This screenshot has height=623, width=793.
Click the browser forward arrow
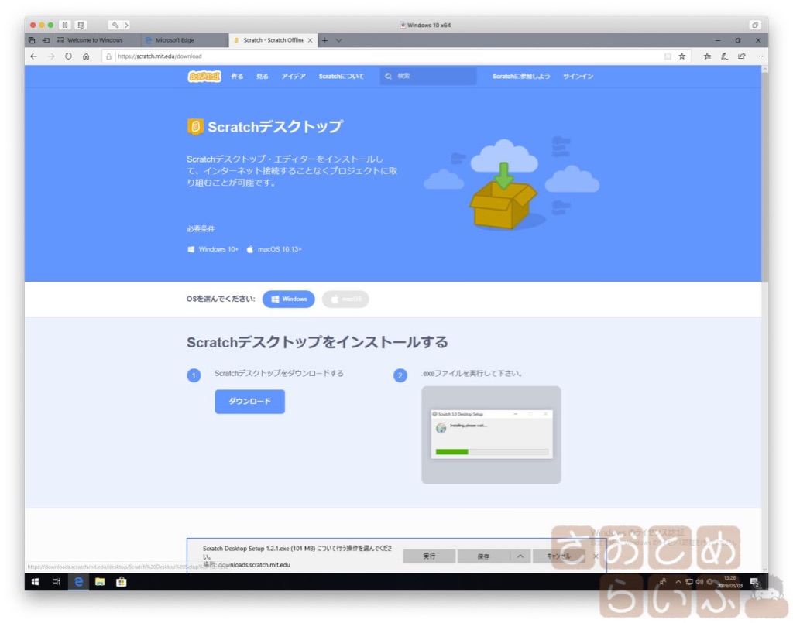(x=51, y=56)
